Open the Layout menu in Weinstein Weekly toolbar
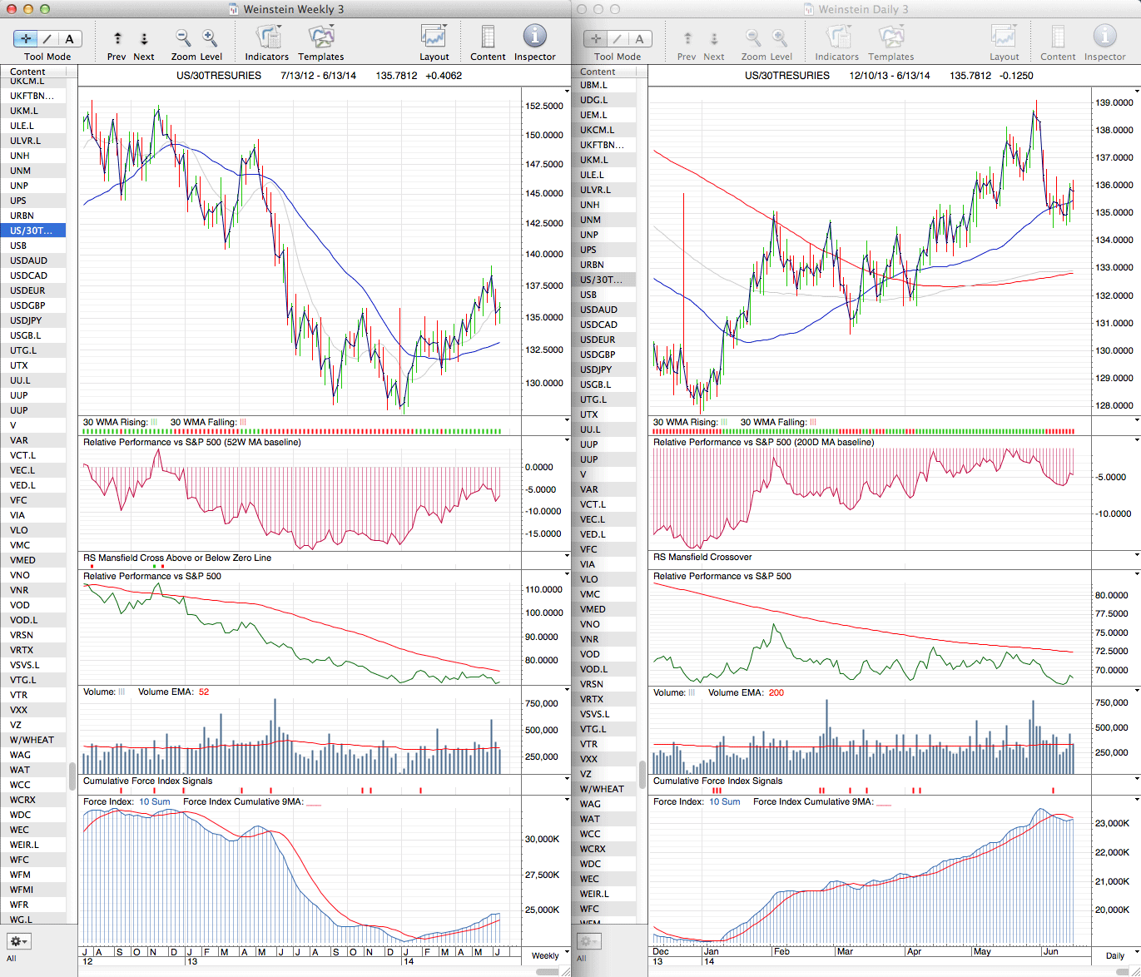The width and height of the screenshot is (1141, 977). (x=434, y=38)
